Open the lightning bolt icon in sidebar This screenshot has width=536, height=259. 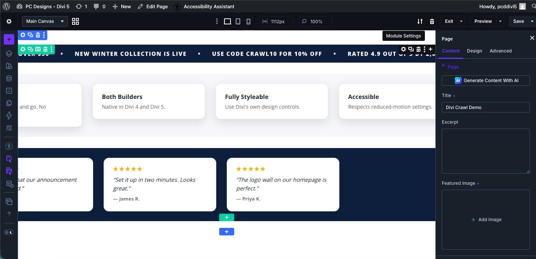(x=9, y=115)
